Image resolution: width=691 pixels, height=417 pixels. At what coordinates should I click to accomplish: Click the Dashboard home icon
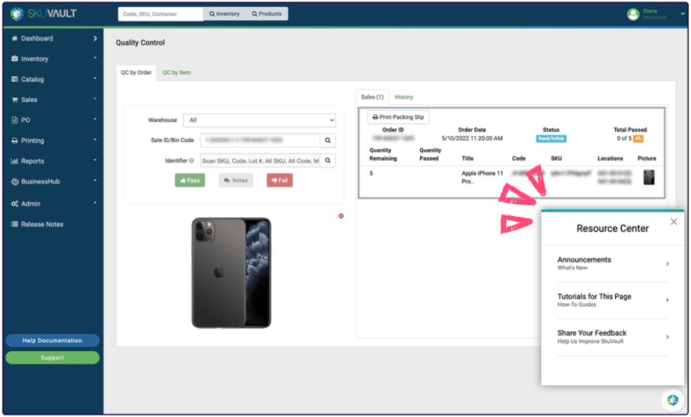[x=15, y=38]
